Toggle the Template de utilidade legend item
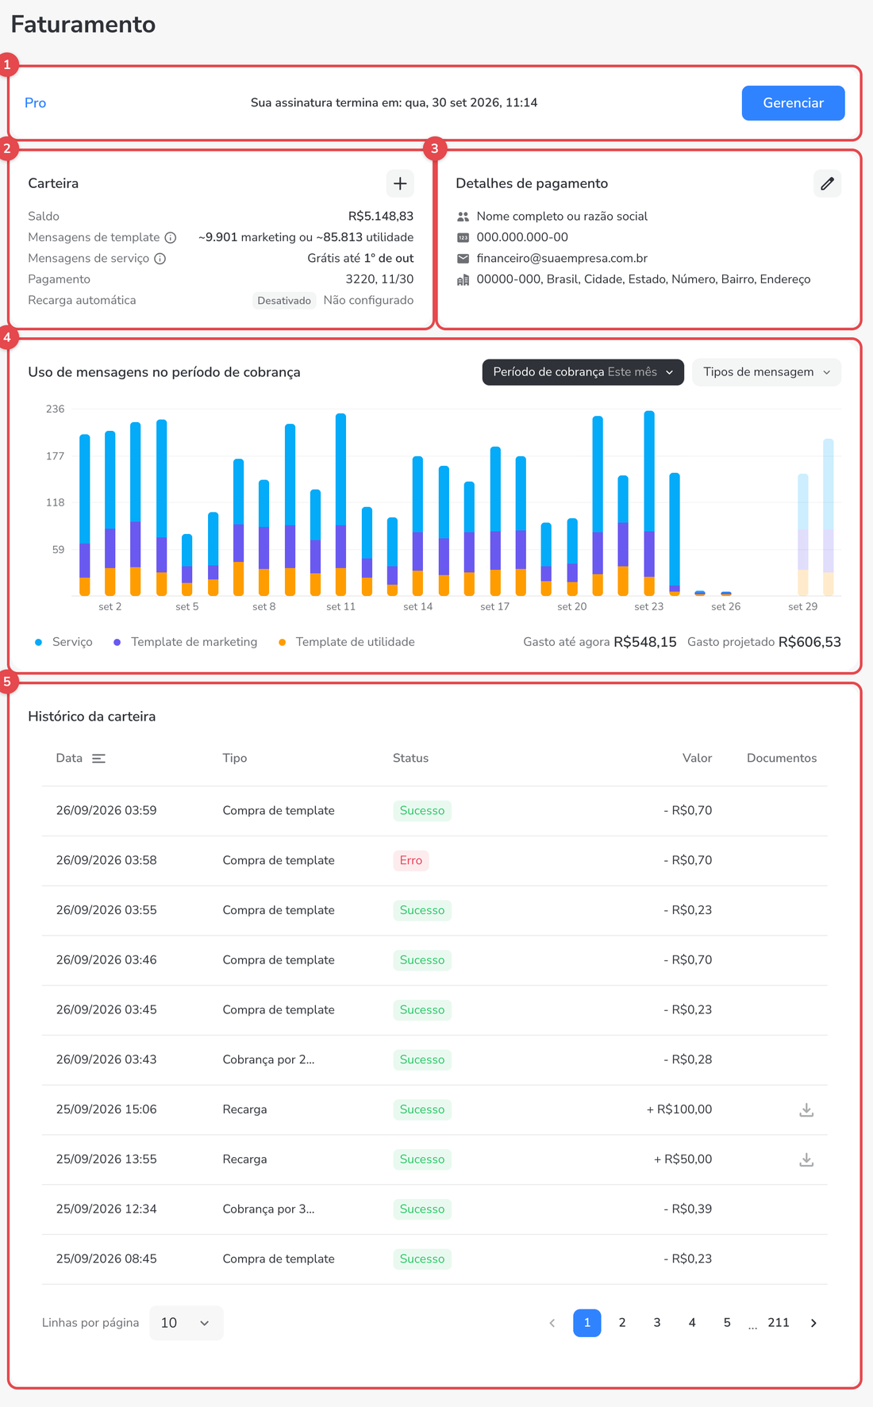Image resolution: width=873 pixels, height=1407 pixels. click(347, 642)
